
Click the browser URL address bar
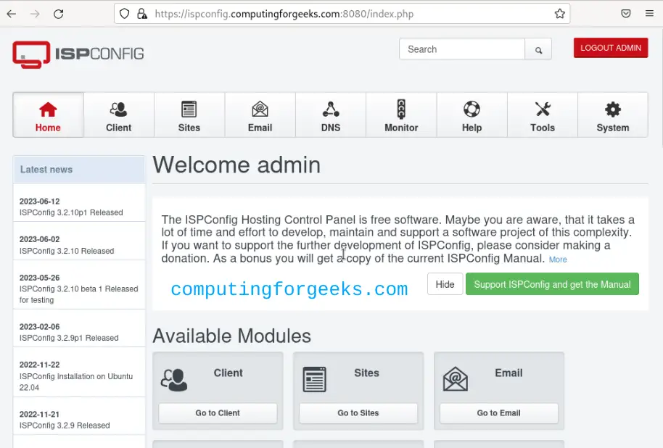click(x=342, y=14)
